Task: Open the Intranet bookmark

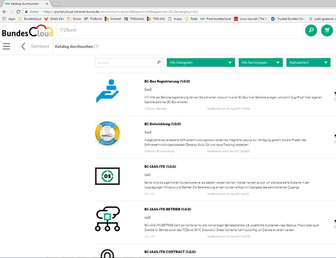Action: pyautogui.click(x=113, y=19)
